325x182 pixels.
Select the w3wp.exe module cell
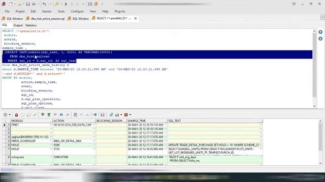coord(31,159)
